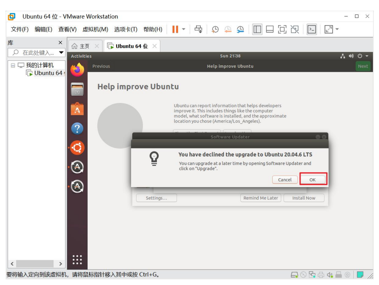Switch to the Ubuntu 64 位 tab
The height and width of the screenshot is (285, 379).
tap(128, 46)
